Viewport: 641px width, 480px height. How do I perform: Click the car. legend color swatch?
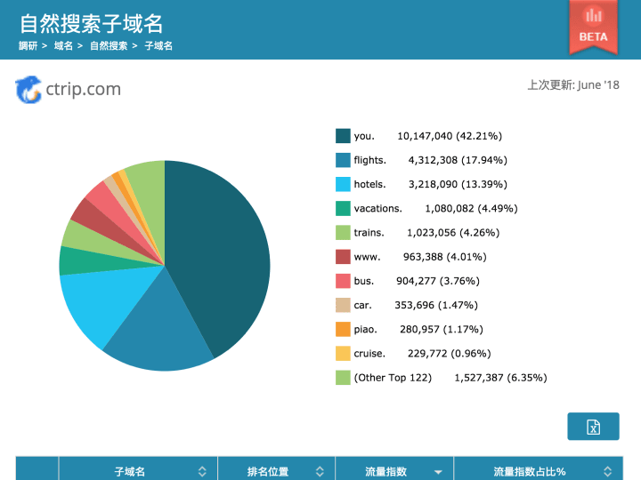[x=343, y=305]
